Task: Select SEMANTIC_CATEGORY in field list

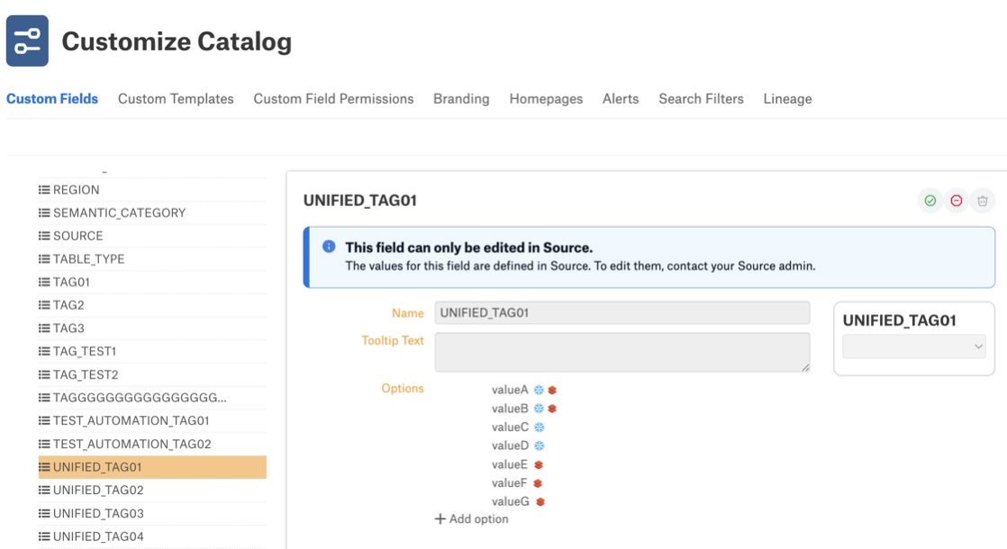Action: pyautogui.click(x=152, y=213)
